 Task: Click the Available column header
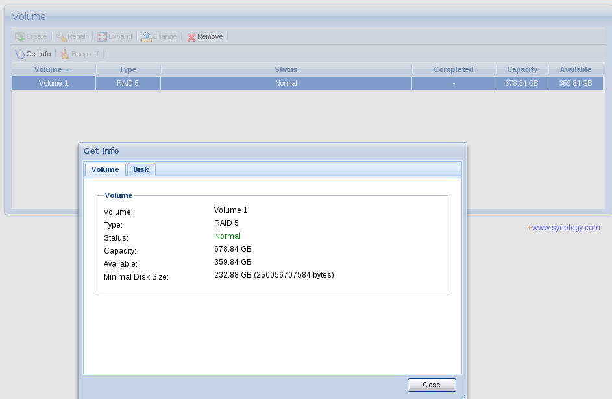point(575,69)
